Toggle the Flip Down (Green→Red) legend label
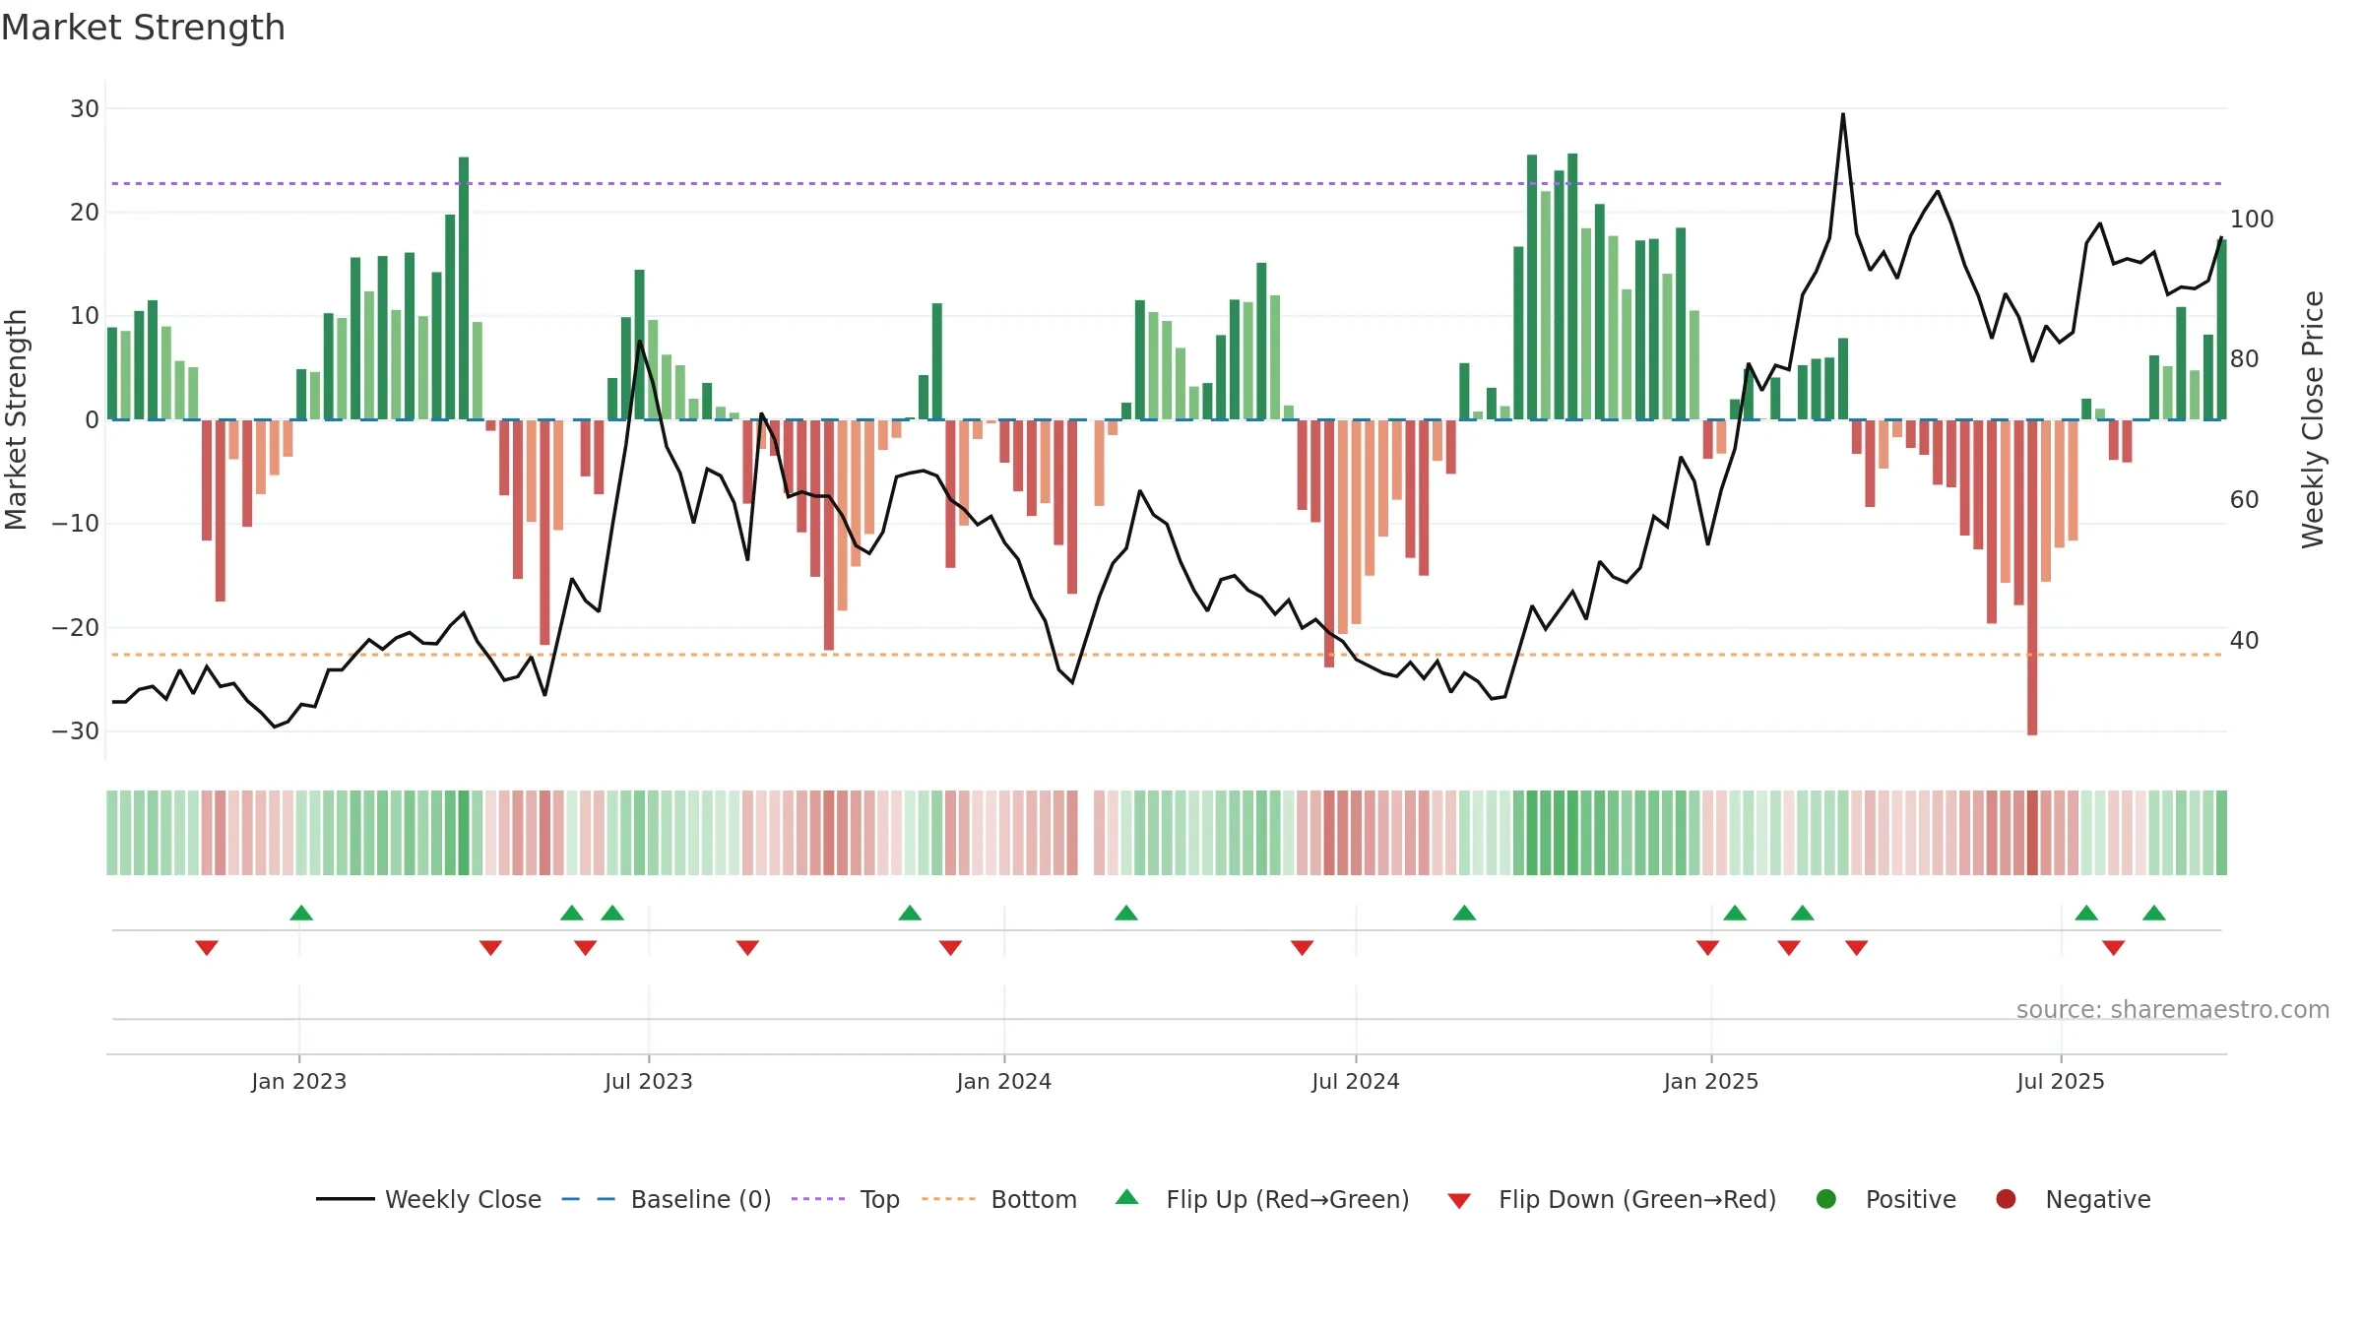The width and height of the screenshot is (2363, 1329). [1637, 1200]
